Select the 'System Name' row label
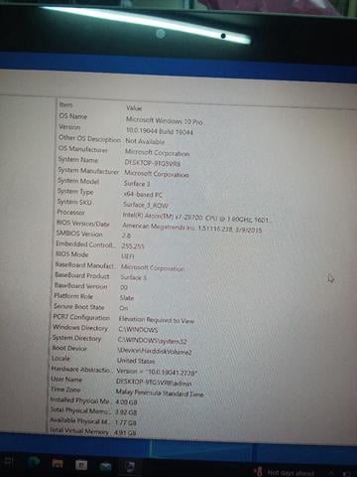This screenshot has height=477, width=357. [x=78, y=160]
